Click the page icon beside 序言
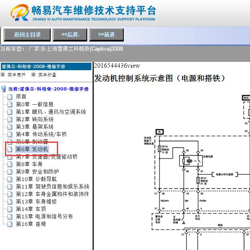250x250 pixels. pos(10,97)
